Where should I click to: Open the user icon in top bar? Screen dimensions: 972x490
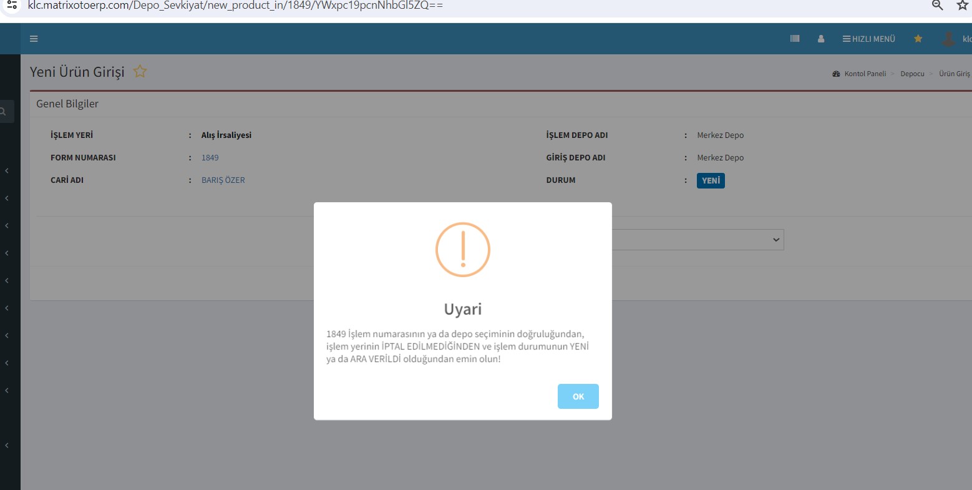(821, 39)
